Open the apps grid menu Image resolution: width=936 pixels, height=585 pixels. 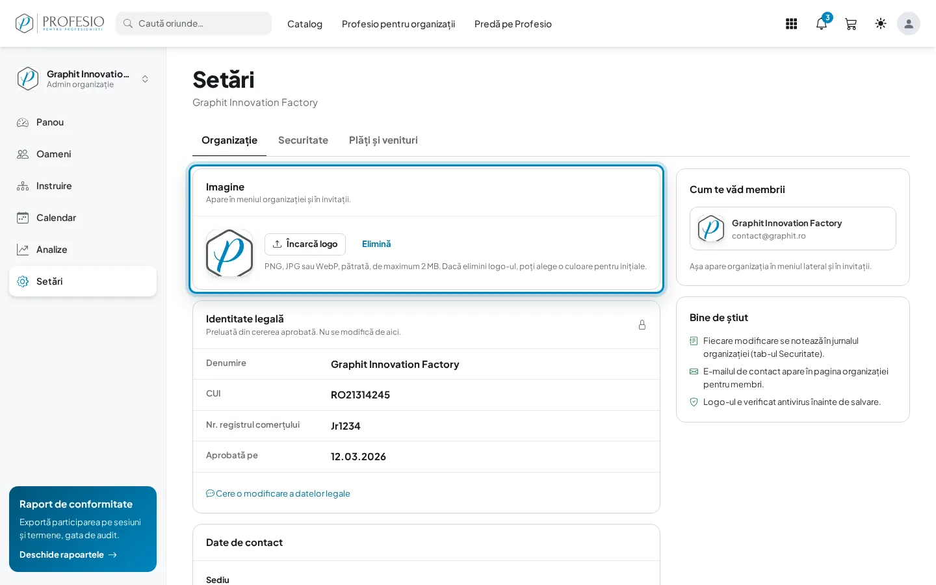(791, 24)
